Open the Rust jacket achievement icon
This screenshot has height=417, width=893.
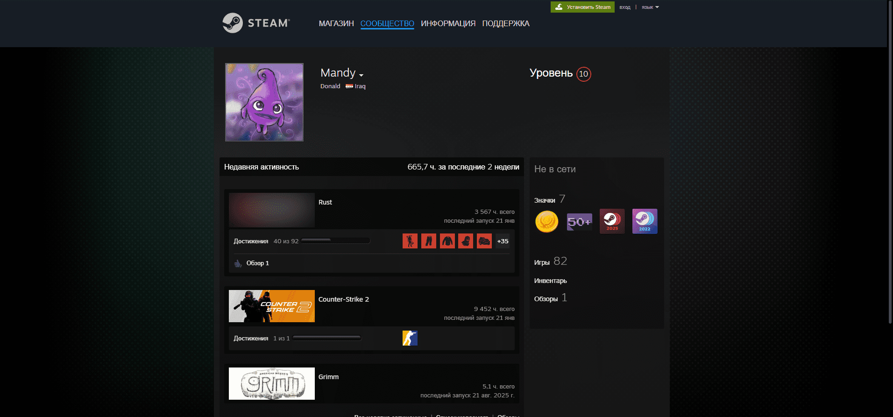[447, 241]
